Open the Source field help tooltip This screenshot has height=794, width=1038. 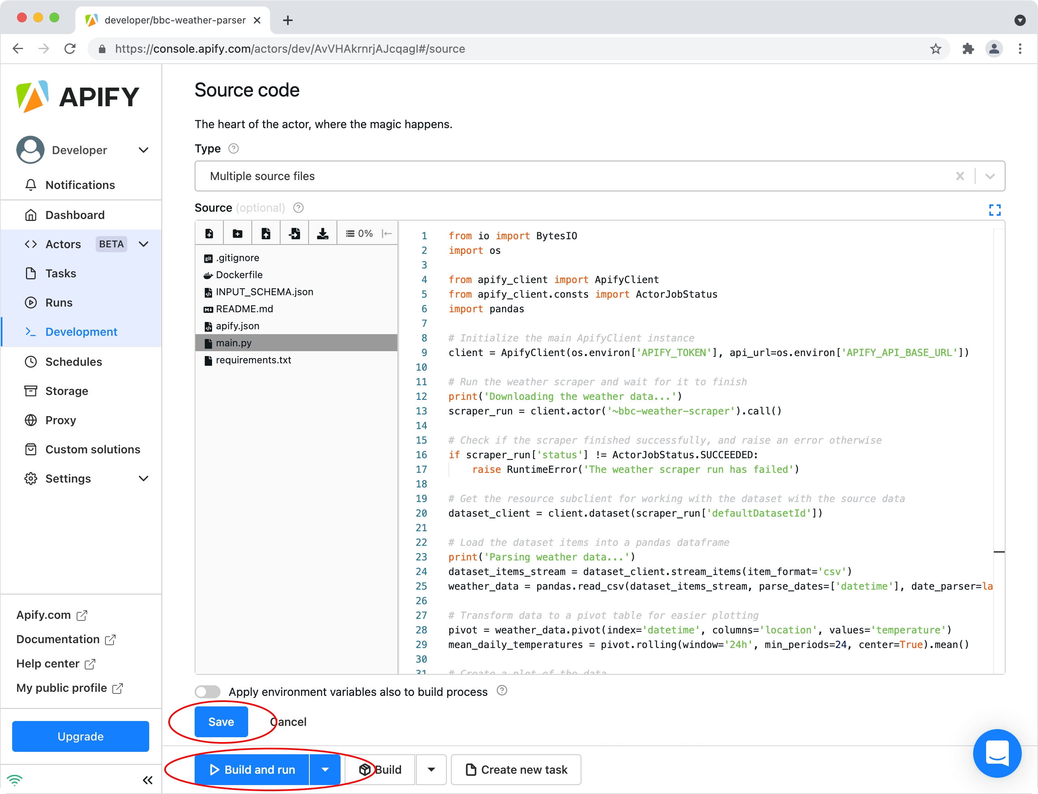coord(298,208)
